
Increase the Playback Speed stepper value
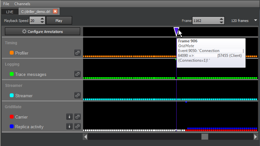pyautogui.click(x=42, y=19)
